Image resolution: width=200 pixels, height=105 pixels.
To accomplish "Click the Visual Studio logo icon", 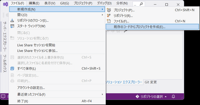I will (x=5, y=4).
